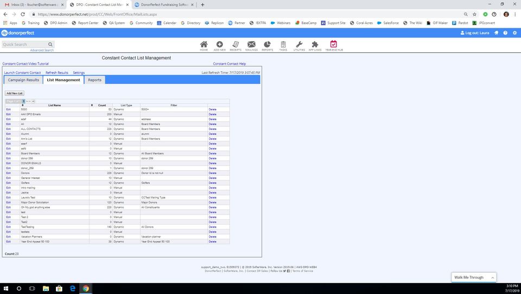
Task: Bookmark this page with the star icon
Action: 474,14
